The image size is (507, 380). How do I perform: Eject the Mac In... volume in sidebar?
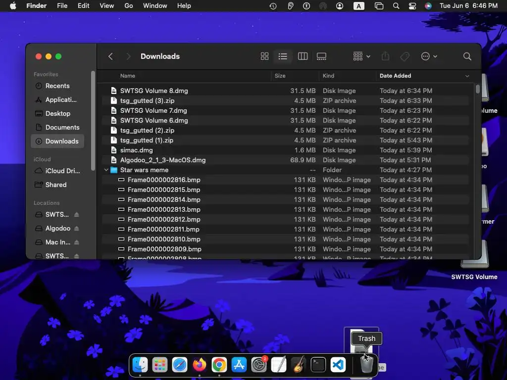pos(77,242)
